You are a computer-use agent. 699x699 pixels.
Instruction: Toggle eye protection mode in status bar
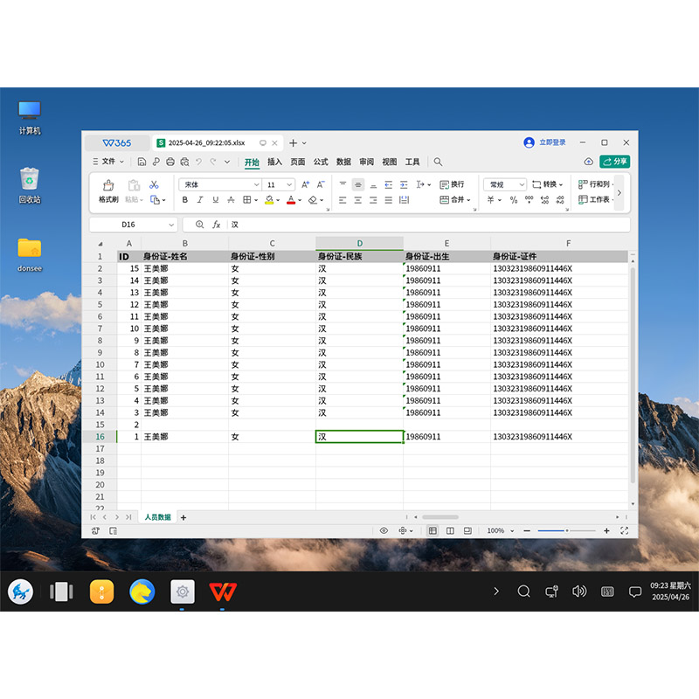[384, 530]
